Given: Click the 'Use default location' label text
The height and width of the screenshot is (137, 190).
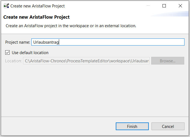Looking at the screenshot, I should point(30,53).
